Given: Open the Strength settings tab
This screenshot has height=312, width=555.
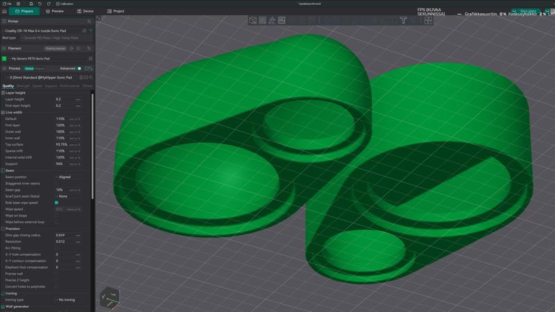Looking at the screenshot, I should click(24, 86).
